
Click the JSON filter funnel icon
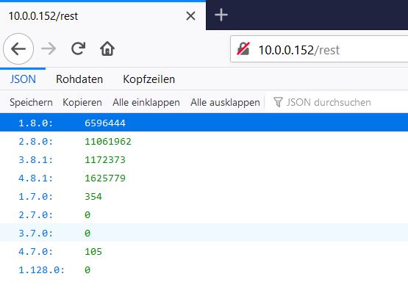[x=278, y=102]
